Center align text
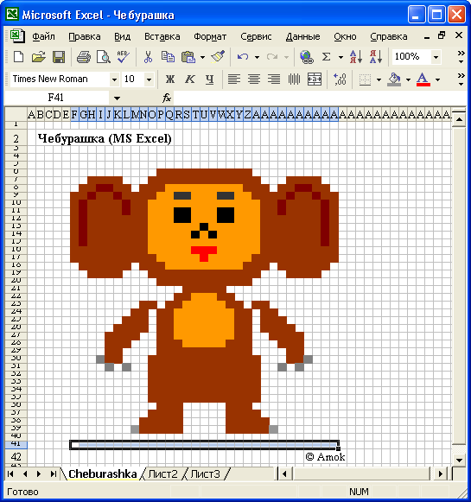471x502 pixels. (x=254, y=79)
